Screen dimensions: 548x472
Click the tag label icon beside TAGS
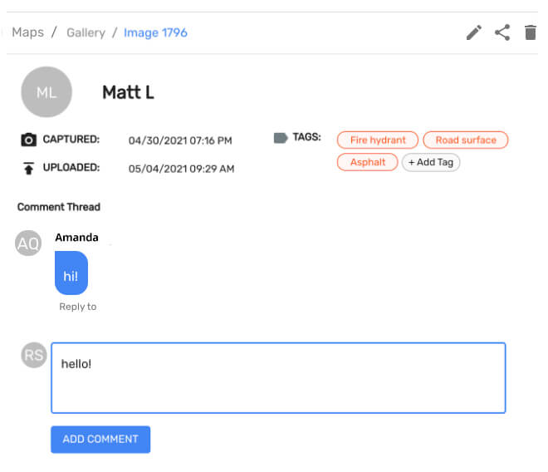[281, 138]
